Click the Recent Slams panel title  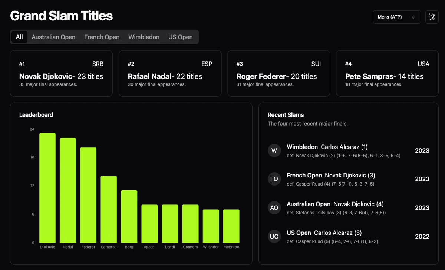click(286, 115)
